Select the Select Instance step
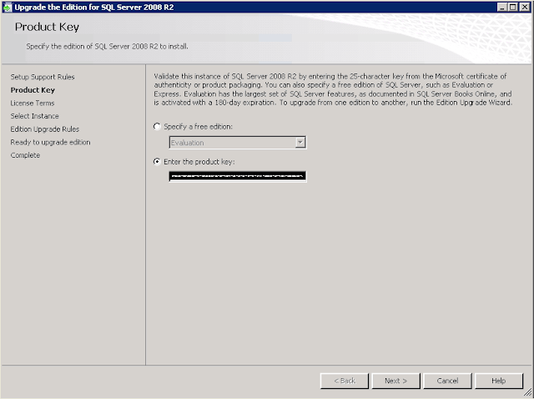 point(34,116)
